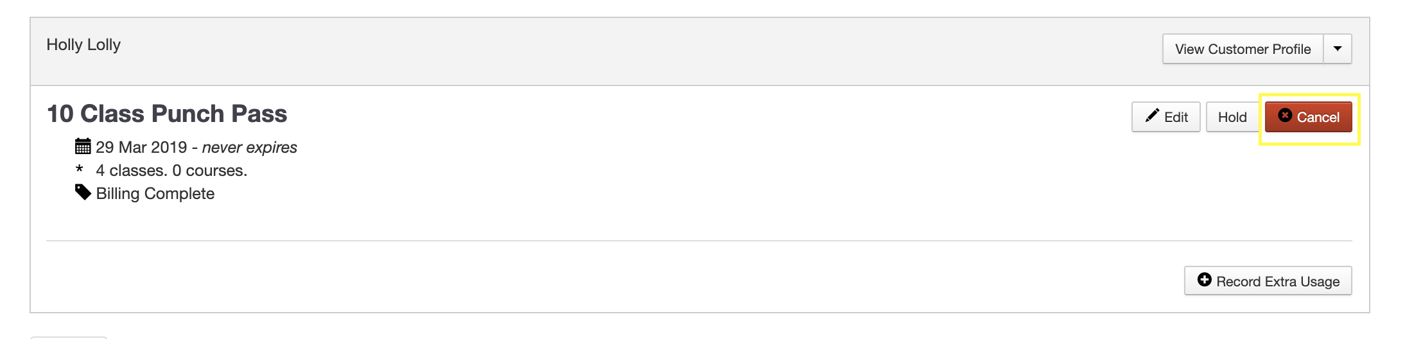Cancel the 10 Class Punch Pass
This screenshot has width=1414, height=339.
tap(1317, 117)
